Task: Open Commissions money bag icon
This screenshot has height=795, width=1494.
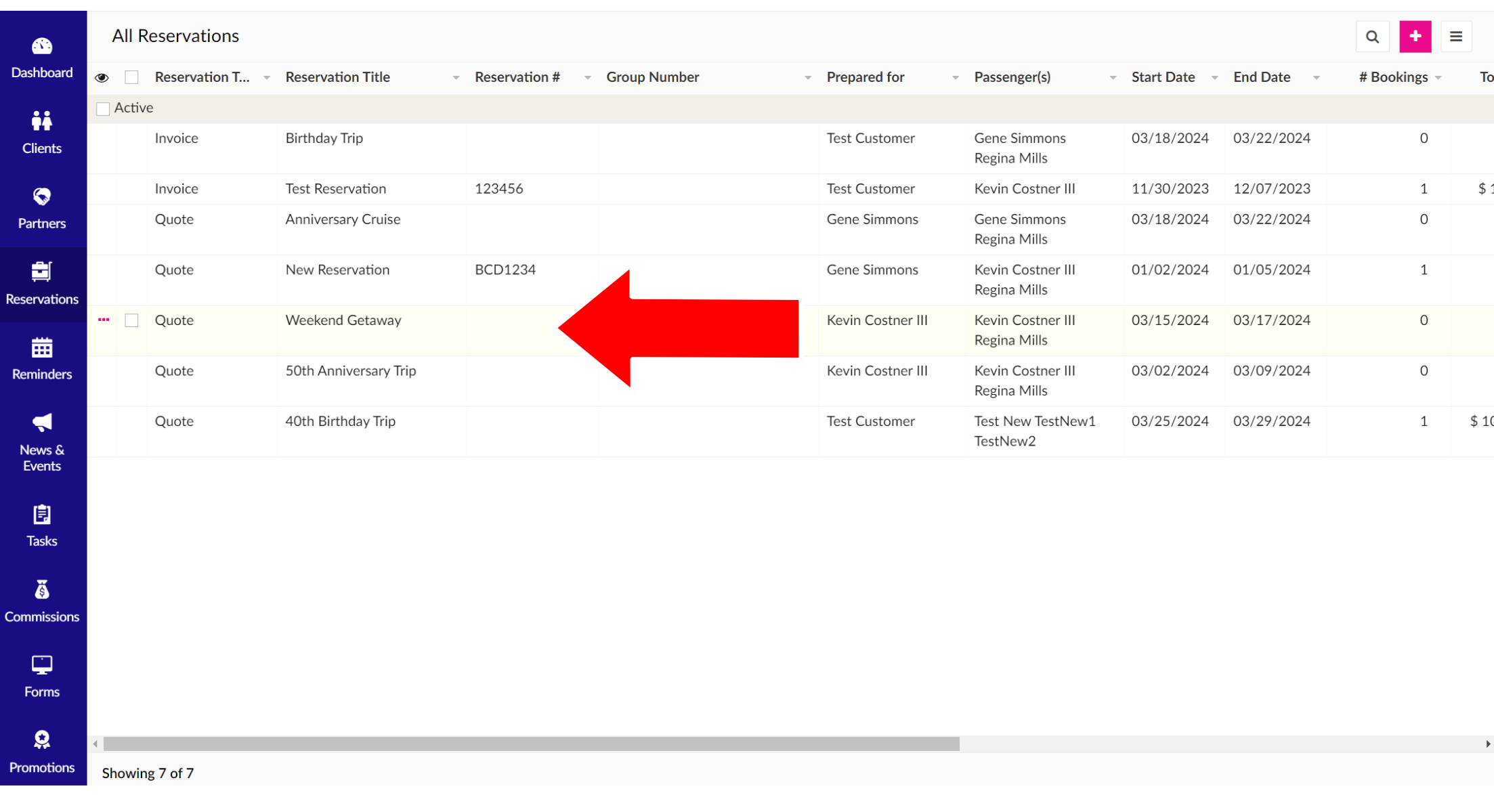Action: pos(42,590)
